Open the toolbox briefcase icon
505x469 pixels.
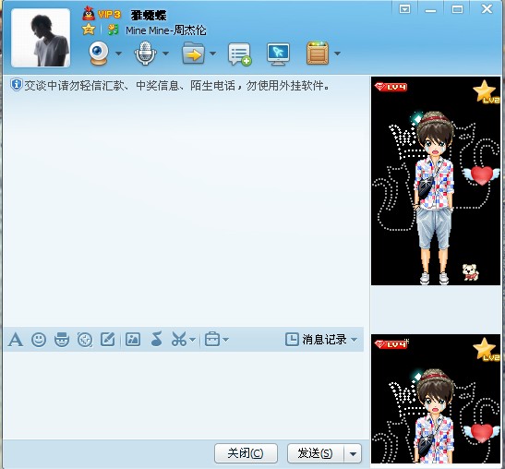[212, 340]
